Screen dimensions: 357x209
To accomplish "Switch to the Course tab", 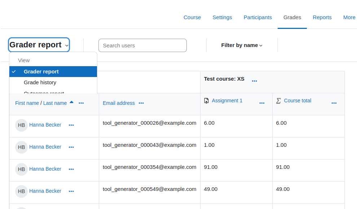I will pos(192,17).
